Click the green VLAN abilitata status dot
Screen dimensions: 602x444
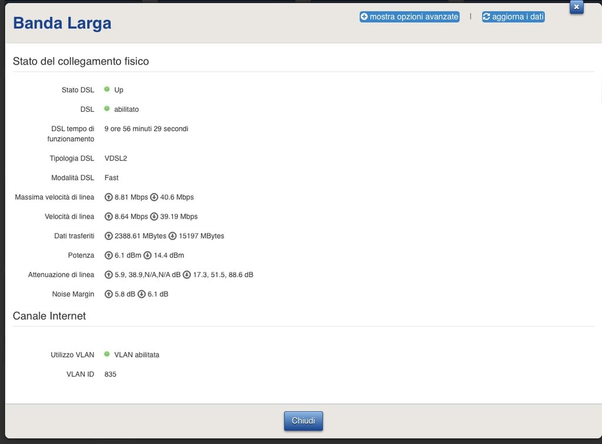point(107,354)
